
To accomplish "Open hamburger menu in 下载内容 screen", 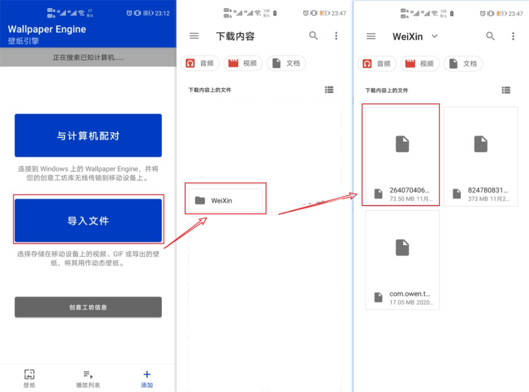I will coord(194,36).
